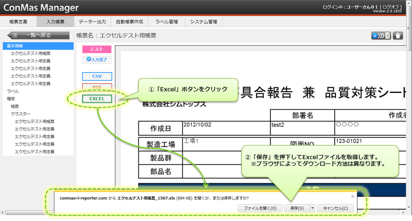Click the vertical scrollbar on the right edge
The image size is (412, 221).
[x=409, y=121]
